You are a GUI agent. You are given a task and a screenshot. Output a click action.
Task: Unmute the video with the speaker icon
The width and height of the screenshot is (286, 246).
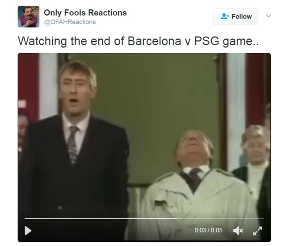point(238,230)
